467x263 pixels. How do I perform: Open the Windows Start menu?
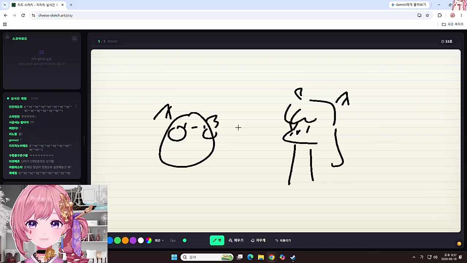(174, 257)
